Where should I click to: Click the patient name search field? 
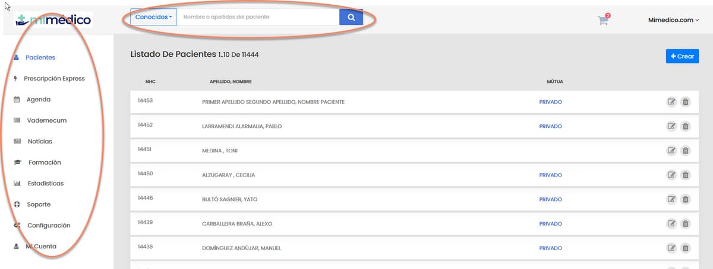[x=258, y=17]
